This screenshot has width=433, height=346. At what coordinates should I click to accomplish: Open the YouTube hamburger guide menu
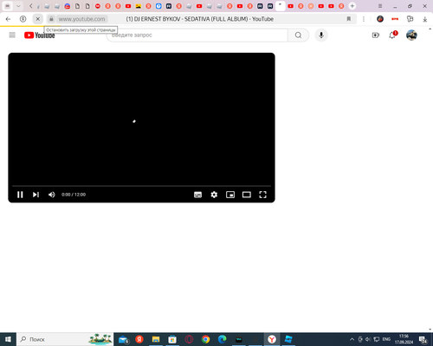(x=12, y=35)
